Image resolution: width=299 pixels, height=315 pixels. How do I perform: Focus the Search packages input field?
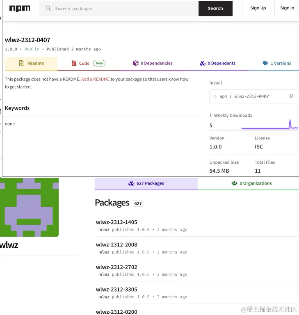click(119, 9)
